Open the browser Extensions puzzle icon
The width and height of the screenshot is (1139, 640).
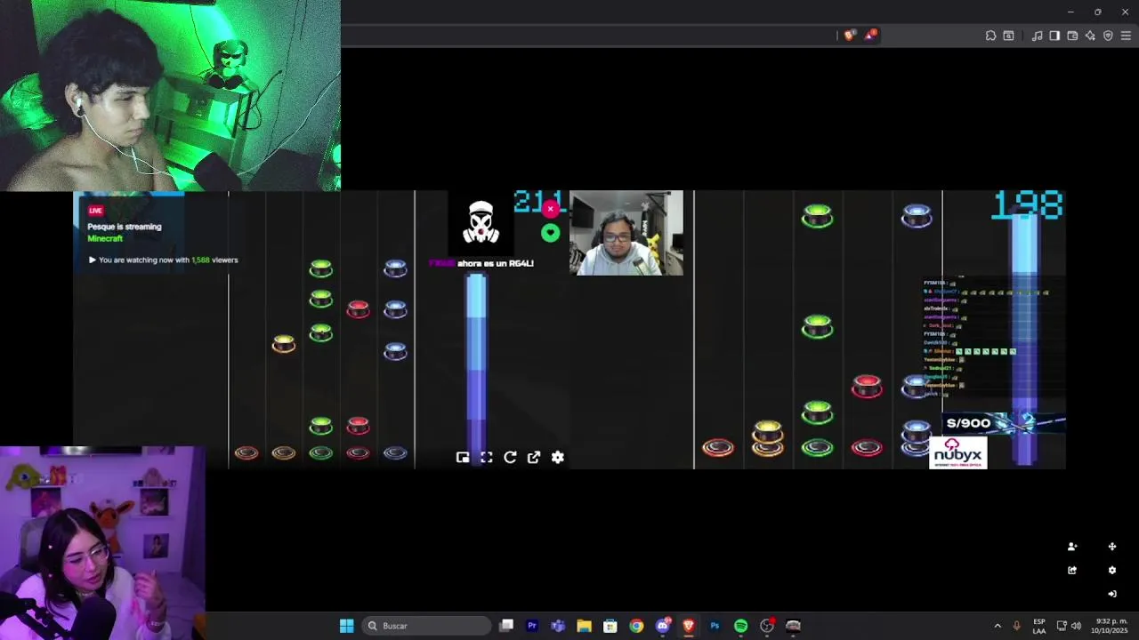(x=990, y=36)
